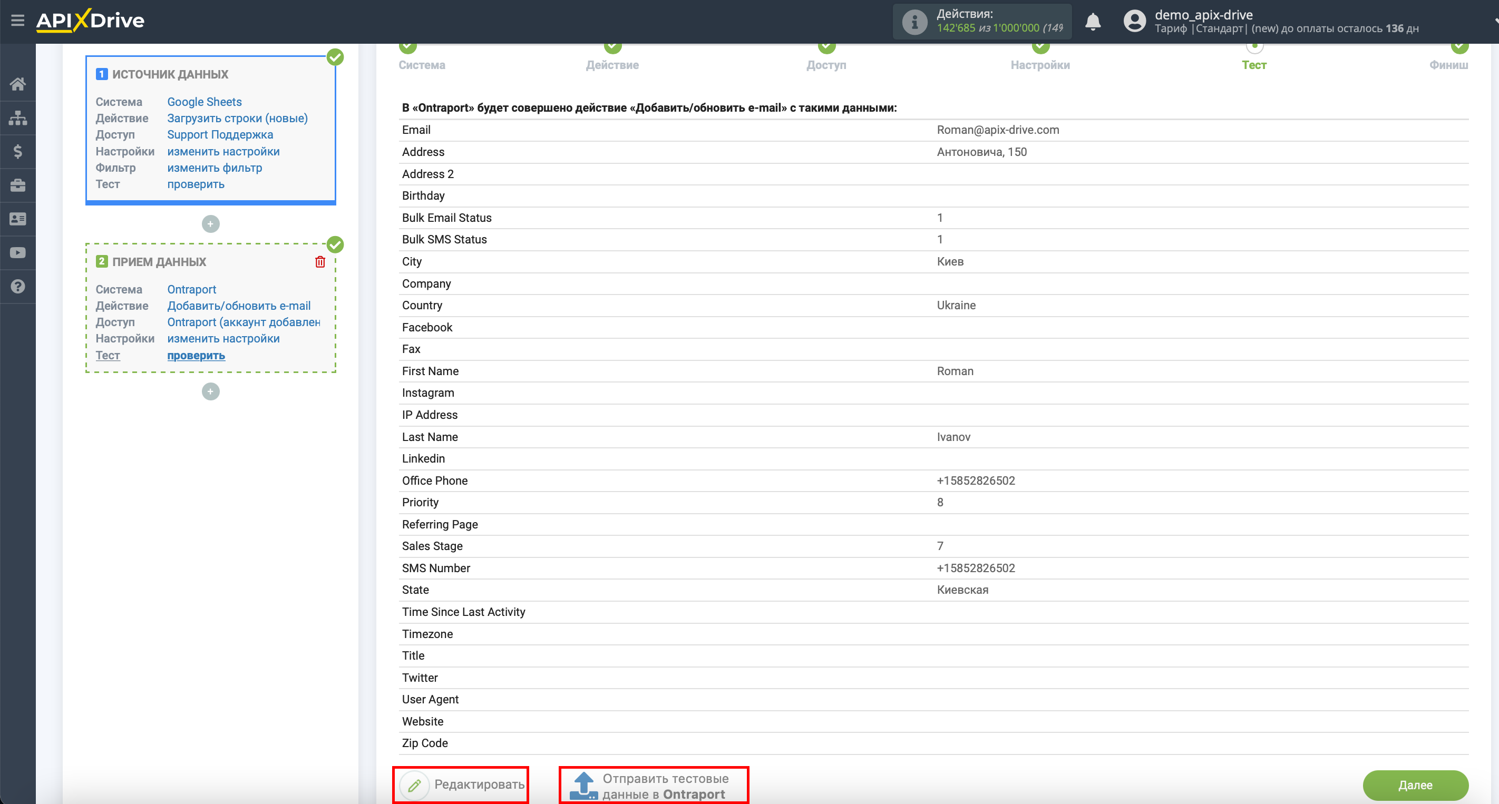The image size is (1499, 804).
Task: Click the ApiXDrive home icon
Action: (18, 84)
